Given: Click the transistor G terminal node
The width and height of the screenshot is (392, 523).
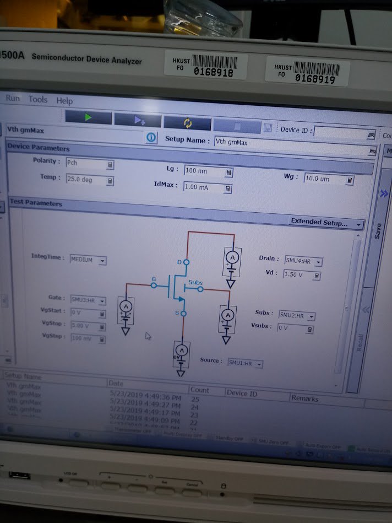Looking at the screenshot, I should 154,285.
